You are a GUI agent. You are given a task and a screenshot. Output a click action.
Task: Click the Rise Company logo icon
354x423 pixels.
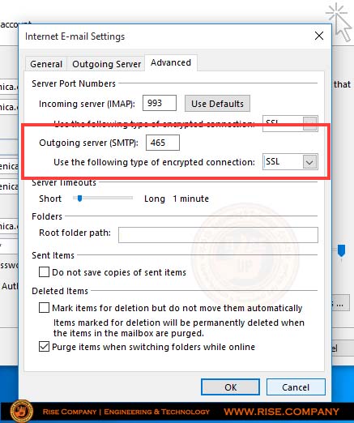21,411
